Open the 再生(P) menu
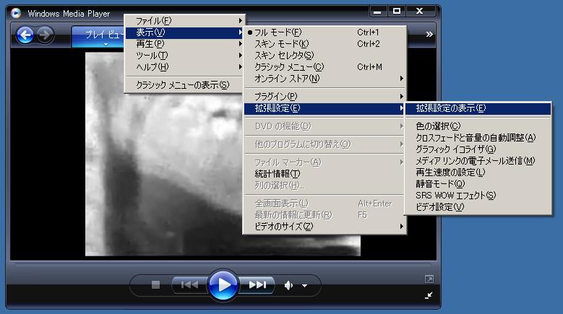 pos(185,44)
